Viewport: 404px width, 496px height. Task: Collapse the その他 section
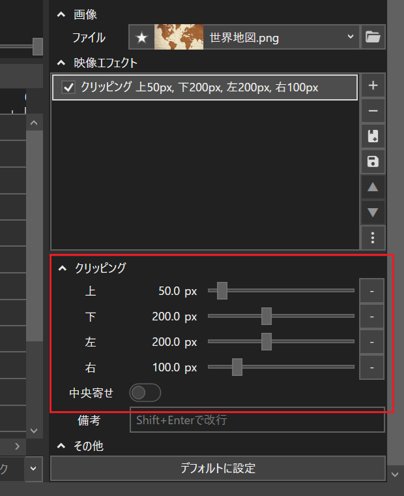tap(61, 446)
